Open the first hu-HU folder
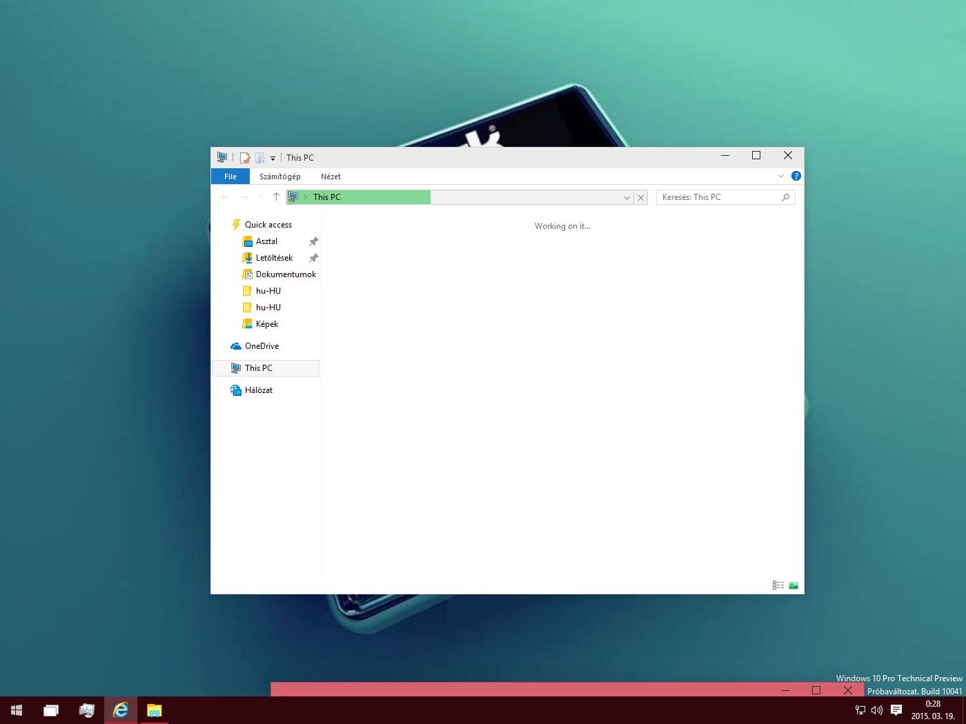 pyautogui.click(x=268, y=291)
